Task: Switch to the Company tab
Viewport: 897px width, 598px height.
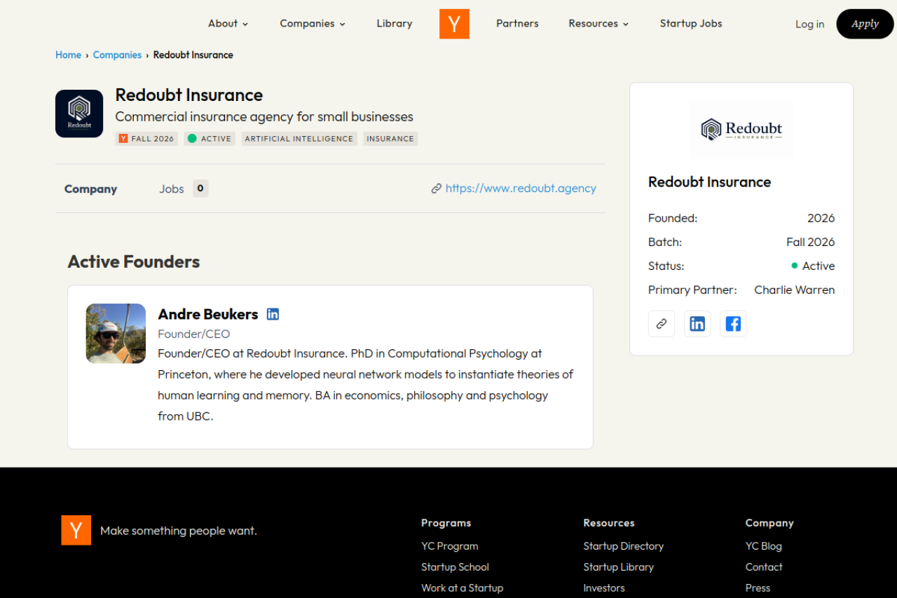Action: 91,189
